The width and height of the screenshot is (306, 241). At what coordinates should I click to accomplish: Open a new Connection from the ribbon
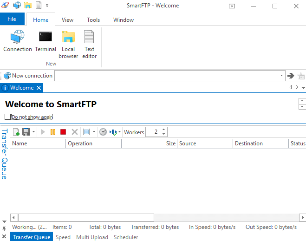click(x=18, y=41)
